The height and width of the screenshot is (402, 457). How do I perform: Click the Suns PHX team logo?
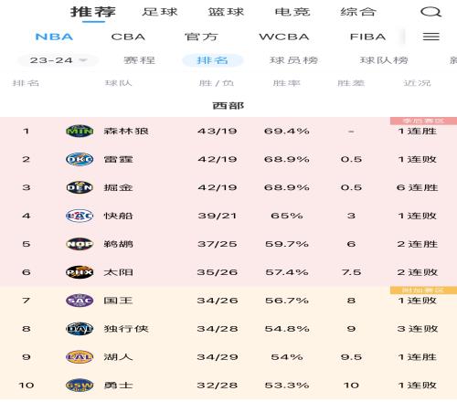pos(80,272)
